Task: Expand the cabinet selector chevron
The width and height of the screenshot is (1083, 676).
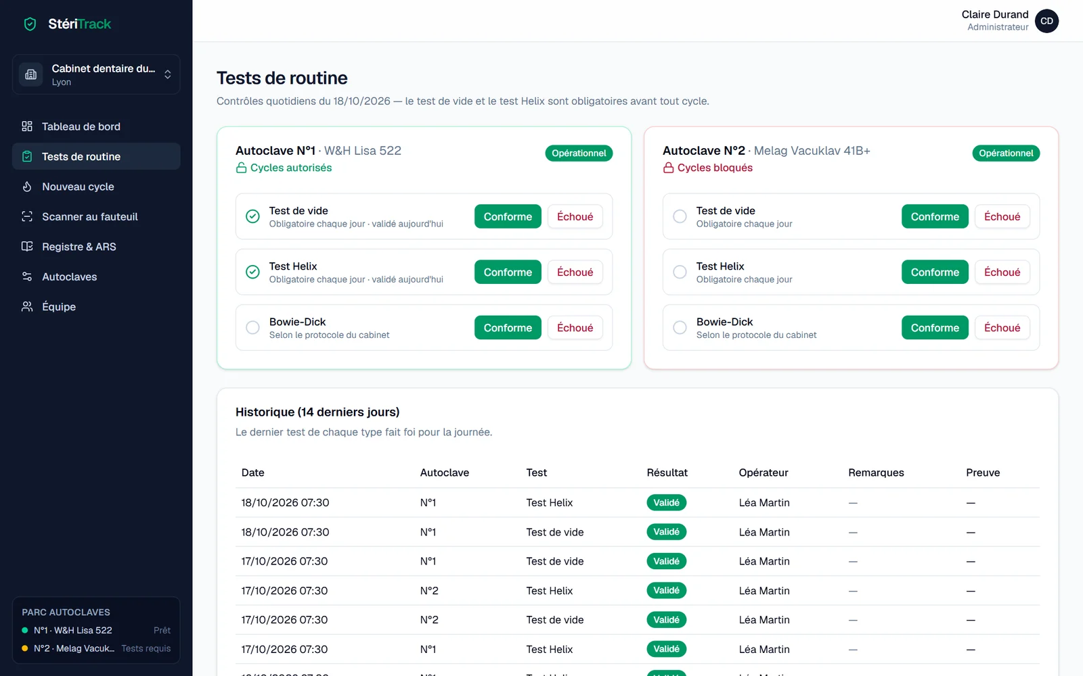Action: coord(168,74)
